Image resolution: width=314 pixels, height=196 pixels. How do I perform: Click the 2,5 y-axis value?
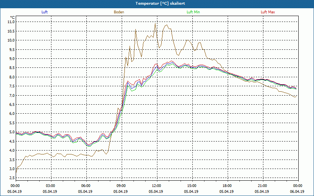12,178
